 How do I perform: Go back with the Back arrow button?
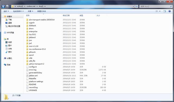coord(3,6)
